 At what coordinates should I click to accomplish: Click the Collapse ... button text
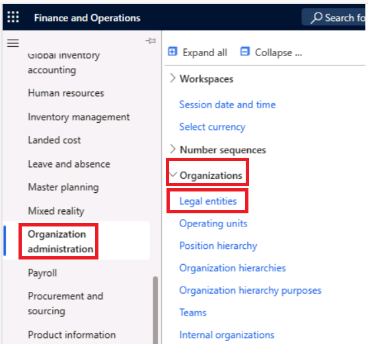[279, 53]
